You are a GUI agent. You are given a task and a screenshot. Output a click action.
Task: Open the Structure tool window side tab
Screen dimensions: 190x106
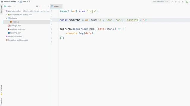click(1, 90)
